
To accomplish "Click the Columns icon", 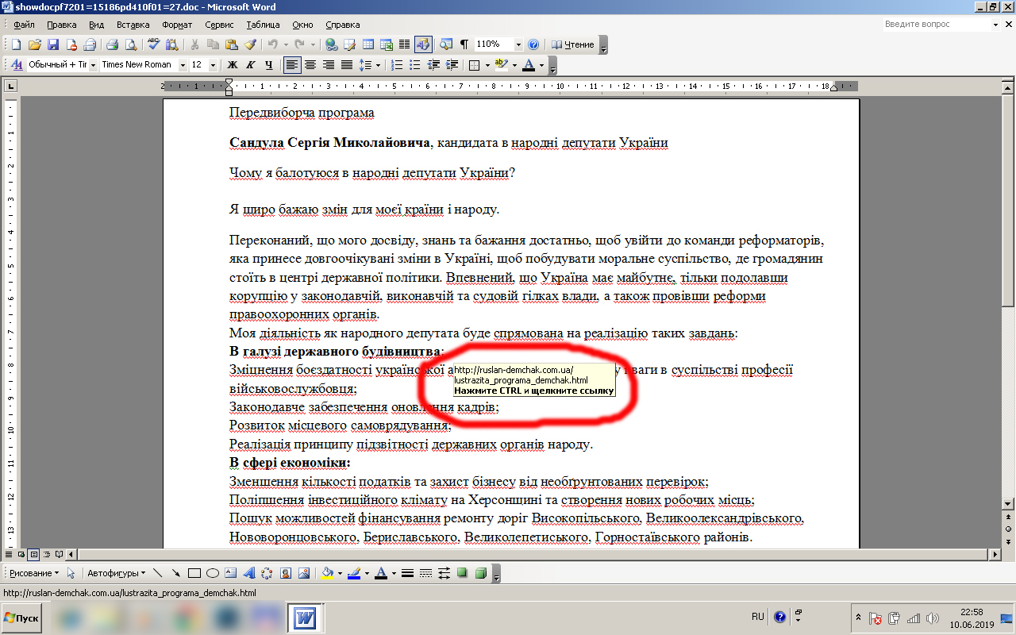I will [405, 44].
